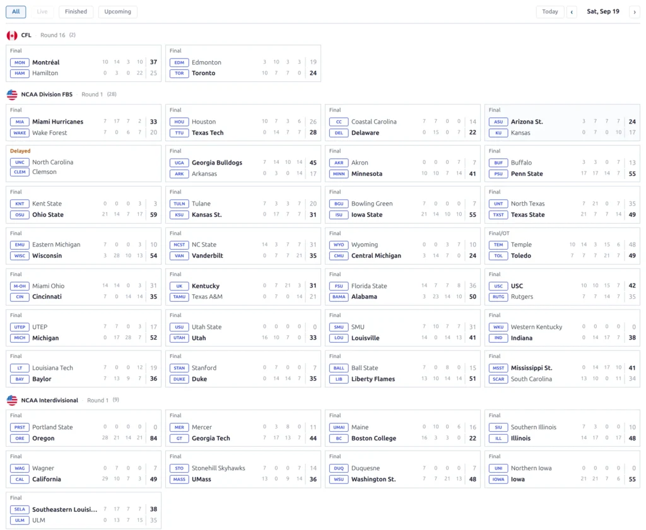Click the IOWA team badge
This screenshot has width=646, height=530.
pyautogui.click(x=498, y=480)
